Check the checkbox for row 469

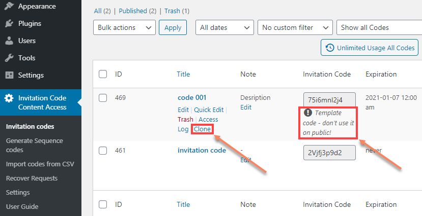(103, 98)
